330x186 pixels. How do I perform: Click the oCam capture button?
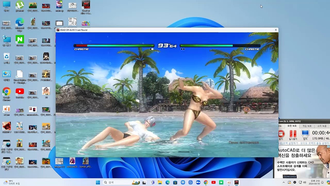pyautogui.click(x=305, y=135)
